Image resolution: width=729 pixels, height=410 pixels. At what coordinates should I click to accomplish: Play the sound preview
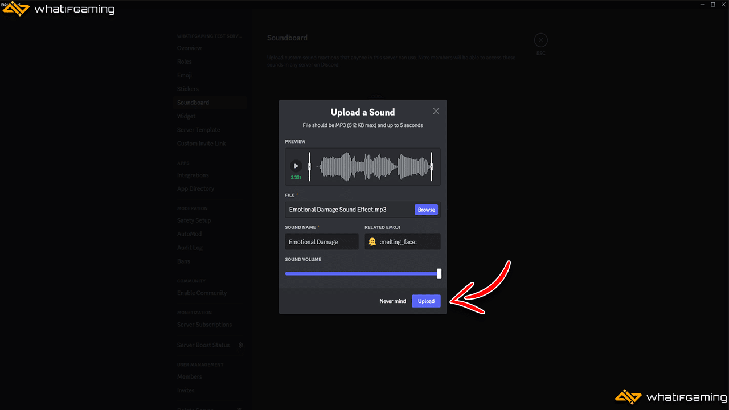pyautogui.click(x=296, y=166)
